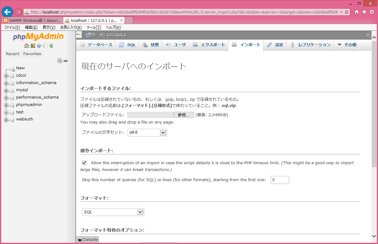Open the blue question-mark documentation icon
This screenshot has width=378, height=244.
tap(39, 46)
